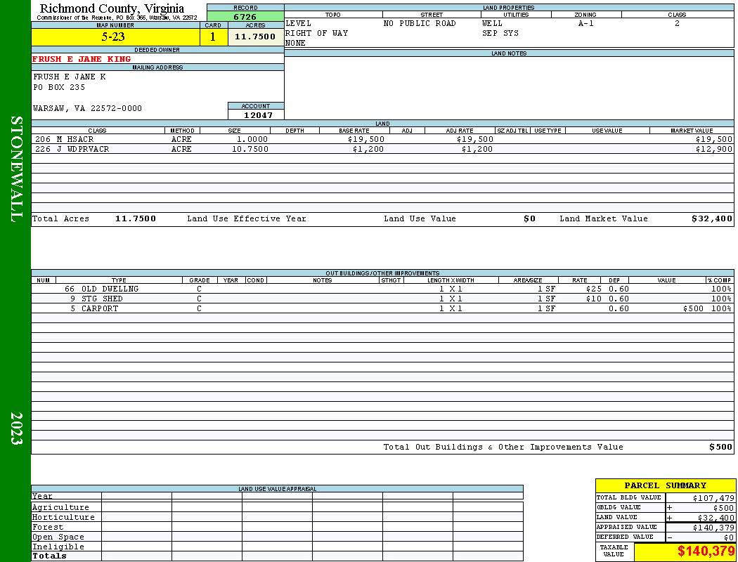Viewport: 738px width, 562px height.
Task: Click the Totals row label
Action: pyautogui.click(x=49, y=556)
